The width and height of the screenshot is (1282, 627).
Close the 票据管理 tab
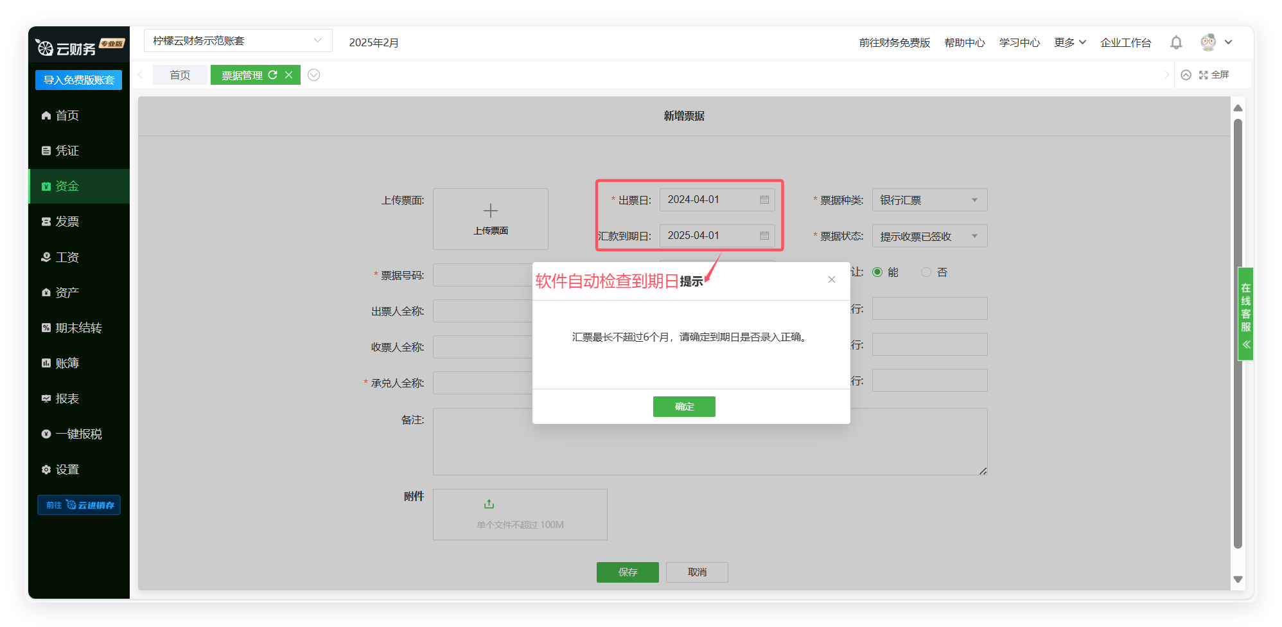click(x=289, y=75)
